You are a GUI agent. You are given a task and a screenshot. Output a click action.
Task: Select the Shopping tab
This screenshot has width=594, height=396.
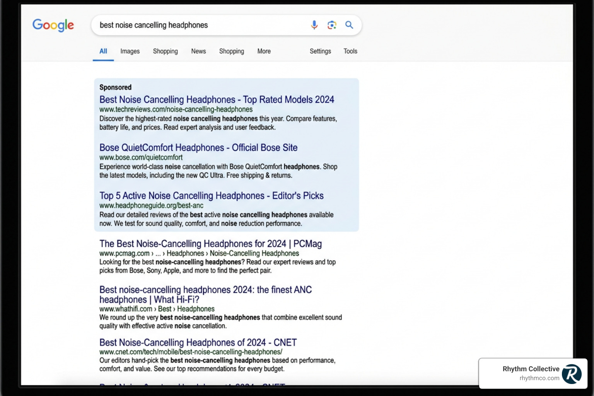(x=165, y=51)
